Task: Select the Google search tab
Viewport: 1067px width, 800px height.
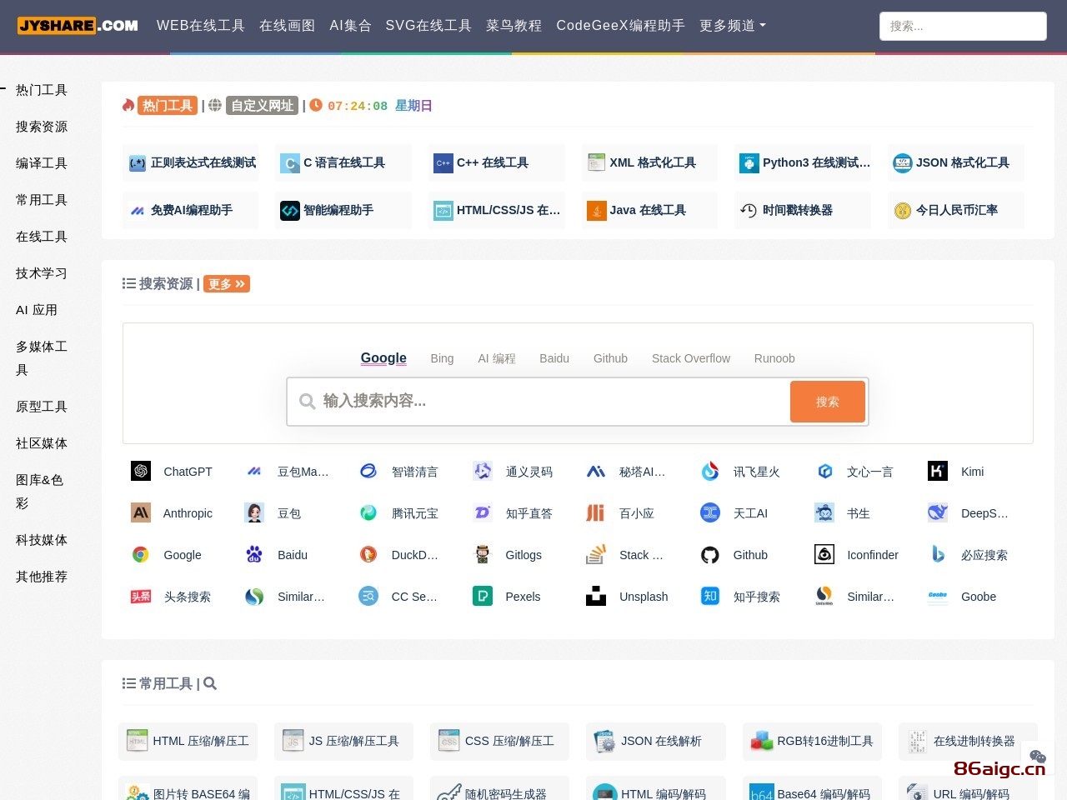Action: 383,358
